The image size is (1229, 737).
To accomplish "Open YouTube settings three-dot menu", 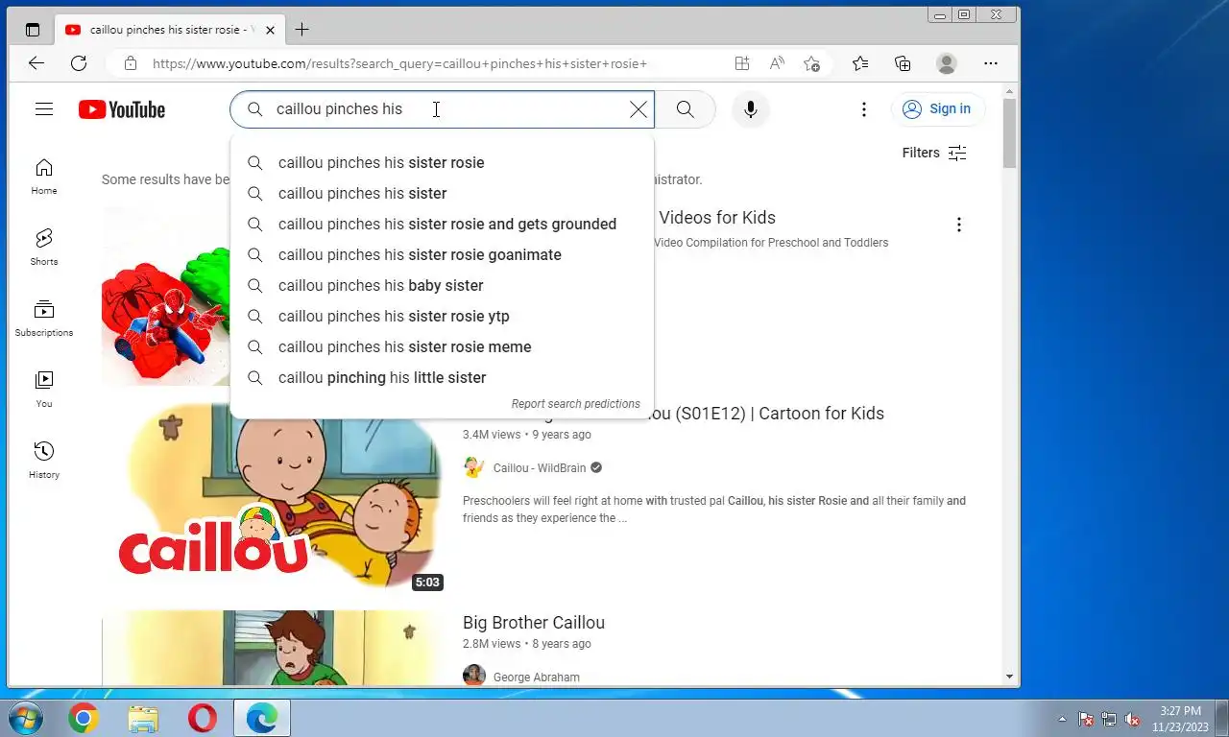I will (x=864, y=109).
